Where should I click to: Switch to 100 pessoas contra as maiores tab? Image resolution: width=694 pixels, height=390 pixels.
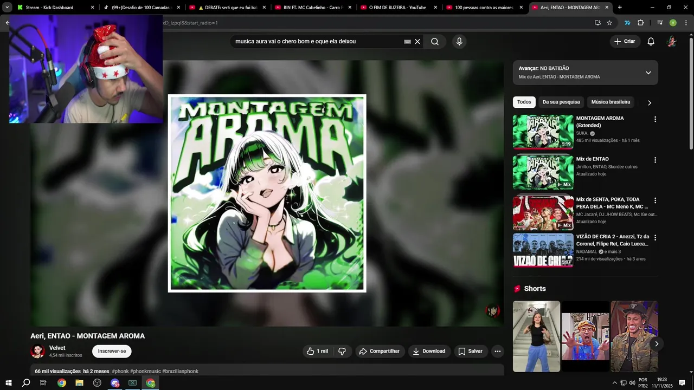click(484, 8)
